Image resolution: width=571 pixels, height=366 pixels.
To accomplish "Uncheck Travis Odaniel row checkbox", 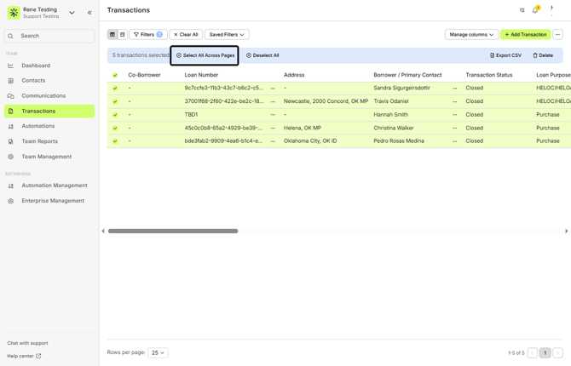I will 115,101.
